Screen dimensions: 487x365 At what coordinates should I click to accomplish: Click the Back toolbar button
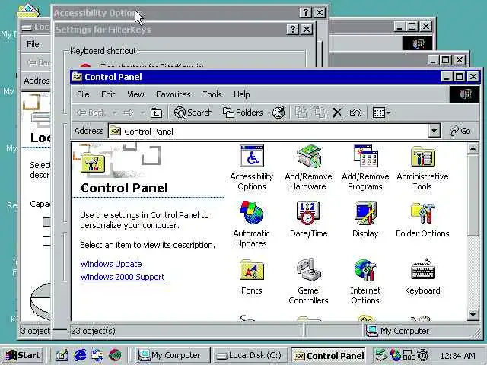[x=91, y=113]
